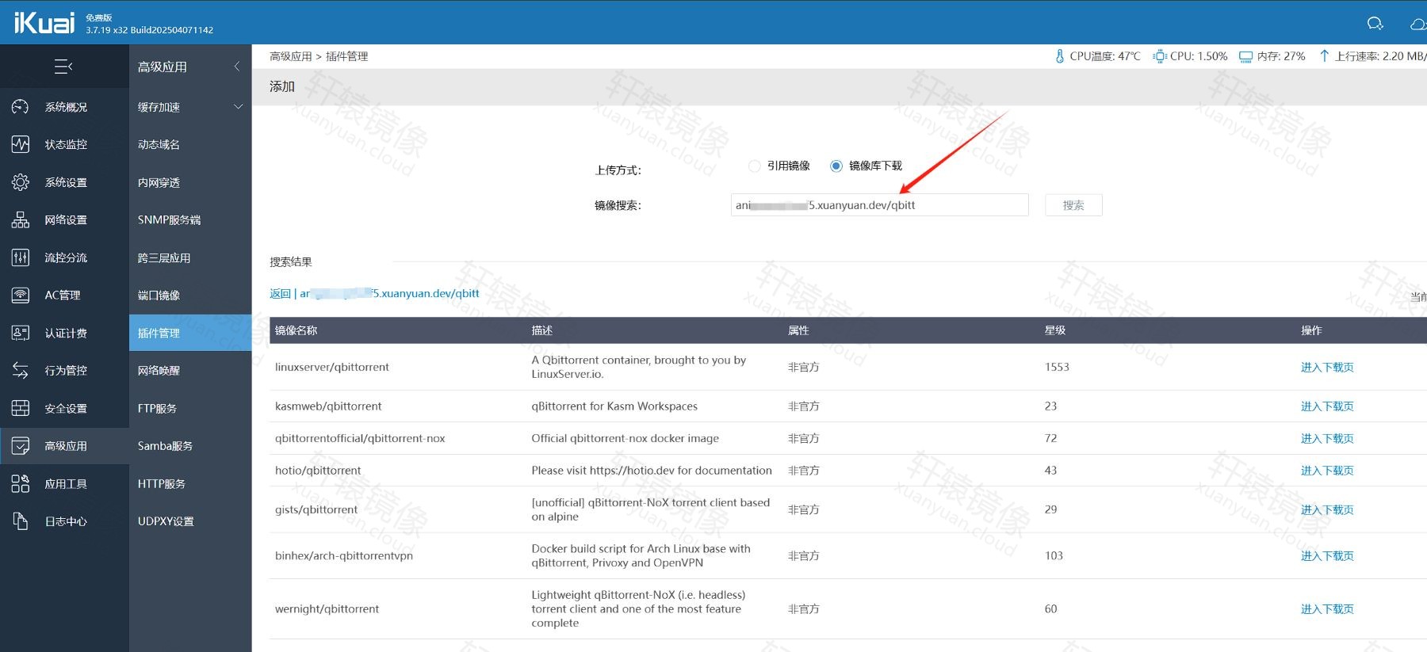Click the 搜索 button
This screenshot has height=652, width=1427.
point(1073,205)
